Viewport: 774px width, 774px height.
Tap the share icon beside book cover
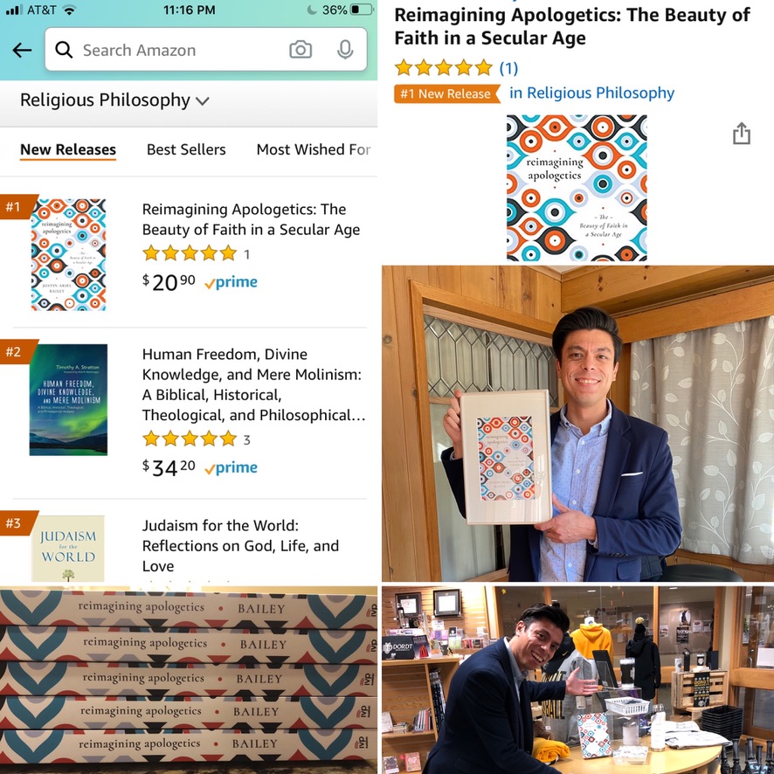coord(742,134)
